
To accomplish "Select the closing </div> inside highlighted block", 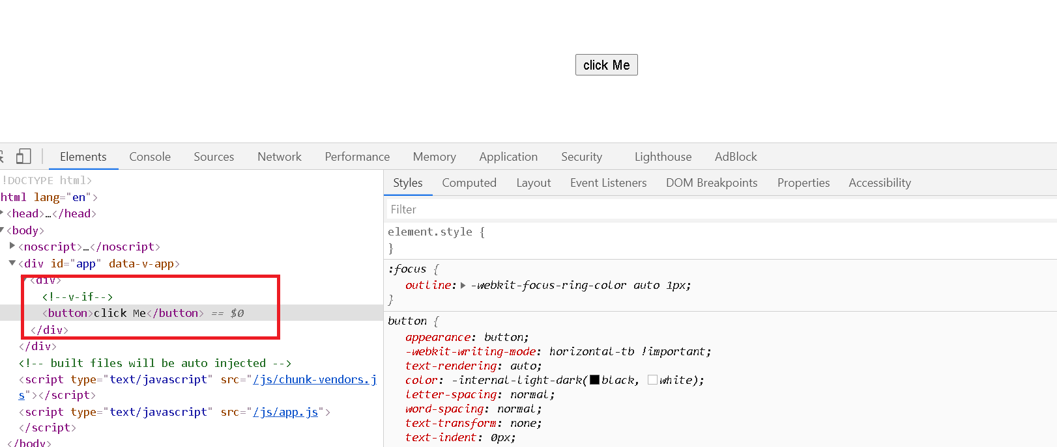I will pos(50,330).
